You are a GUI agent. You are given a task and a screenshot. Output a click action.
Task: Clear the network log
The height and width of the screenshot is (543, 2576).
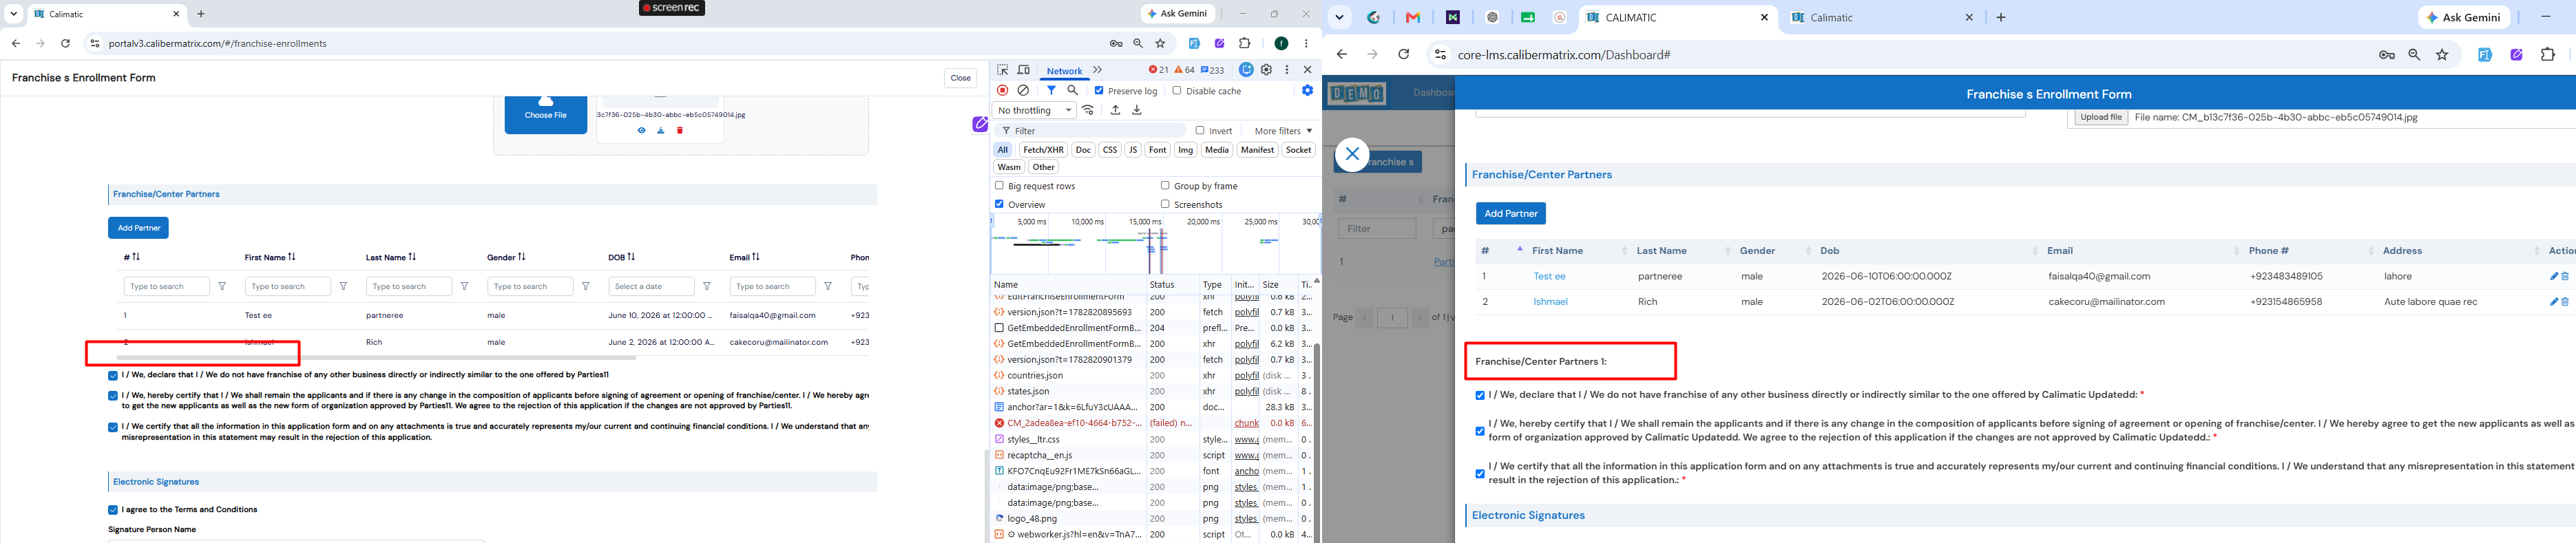1023,91
